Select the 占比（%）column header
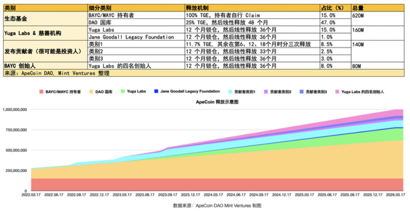 [x=335, y=8]
